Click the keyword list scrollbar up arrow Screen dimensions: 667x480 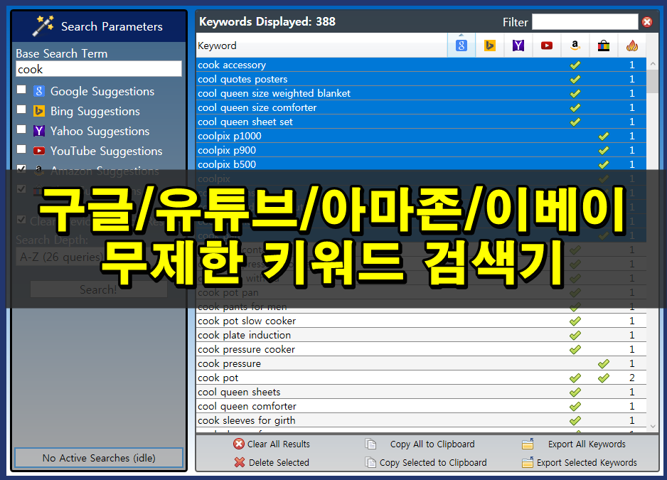[x=653, y=64]
